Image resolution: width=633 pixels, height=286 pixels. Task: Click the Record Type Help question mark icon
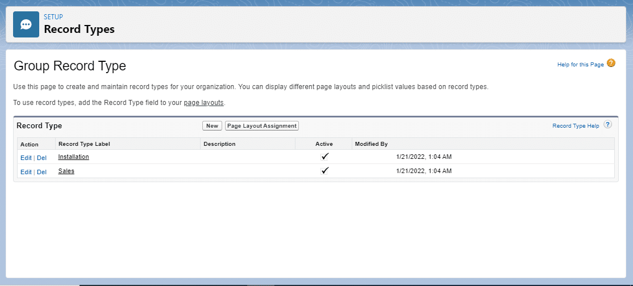tap(607, 125)
